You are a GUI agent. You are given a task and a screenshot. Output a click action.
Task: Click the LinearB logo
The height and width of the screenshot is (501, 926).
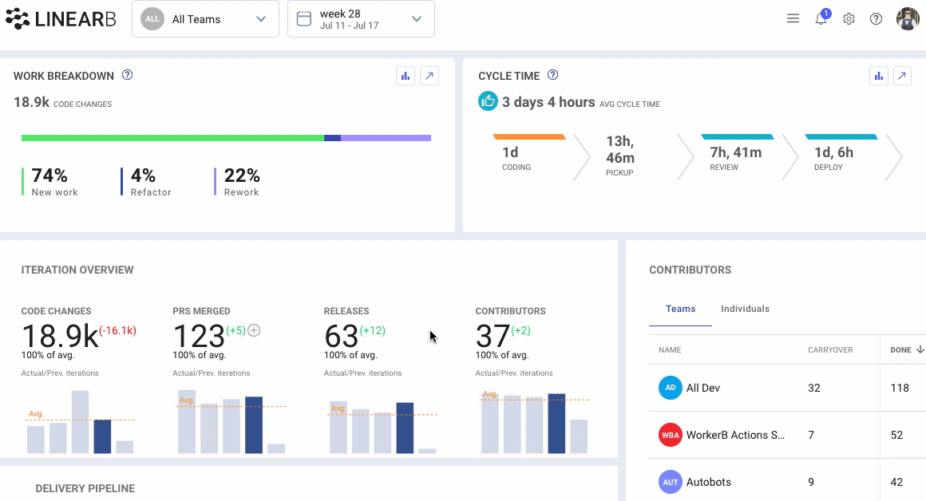coord(61,19)
